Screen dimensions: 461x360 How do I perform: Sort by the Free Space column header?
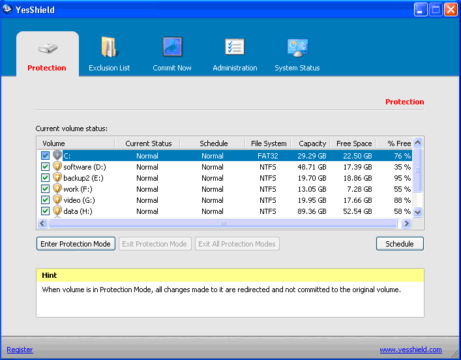click(x=353, y=143)
